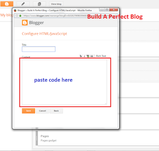The height and width of the screenshot is (151, 159).
Task: Click the content area resize grip
Action: (x=105, y=103)
